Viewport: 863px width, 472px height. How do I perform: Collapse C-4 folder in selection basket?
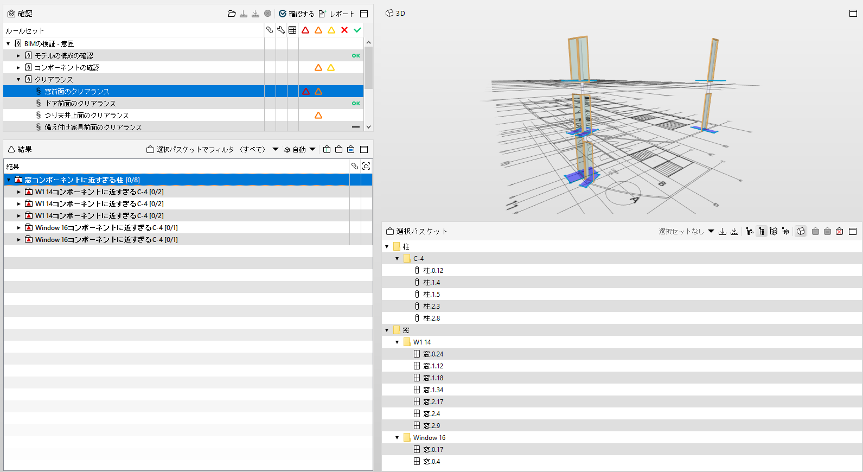(397, 258)
